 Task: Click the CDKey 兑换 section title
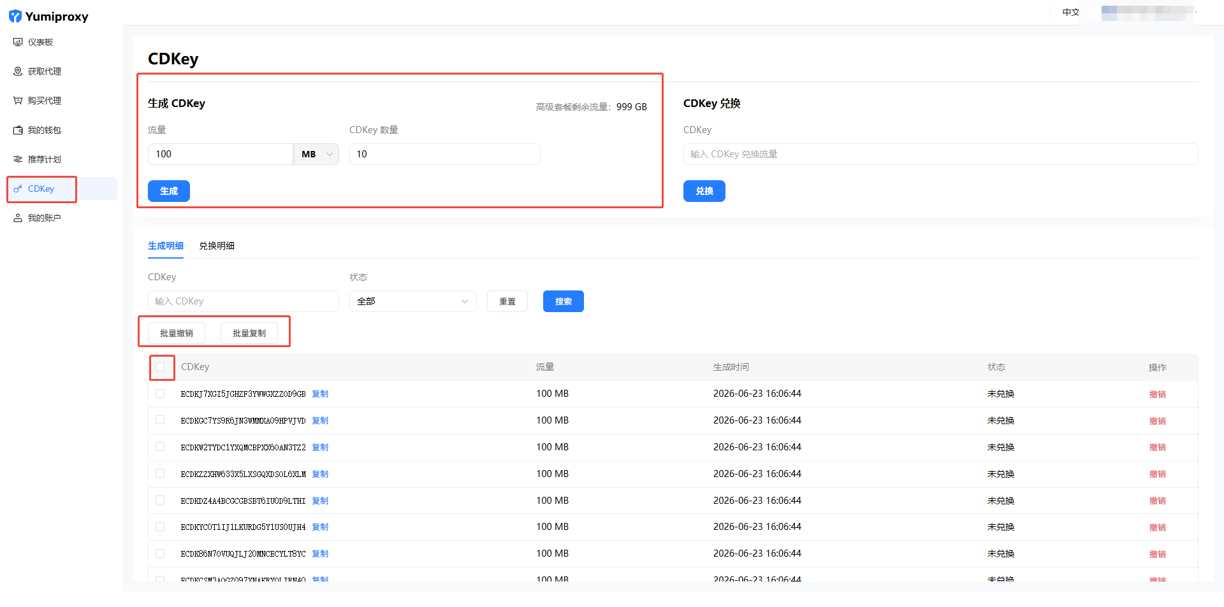click(712, 103)
